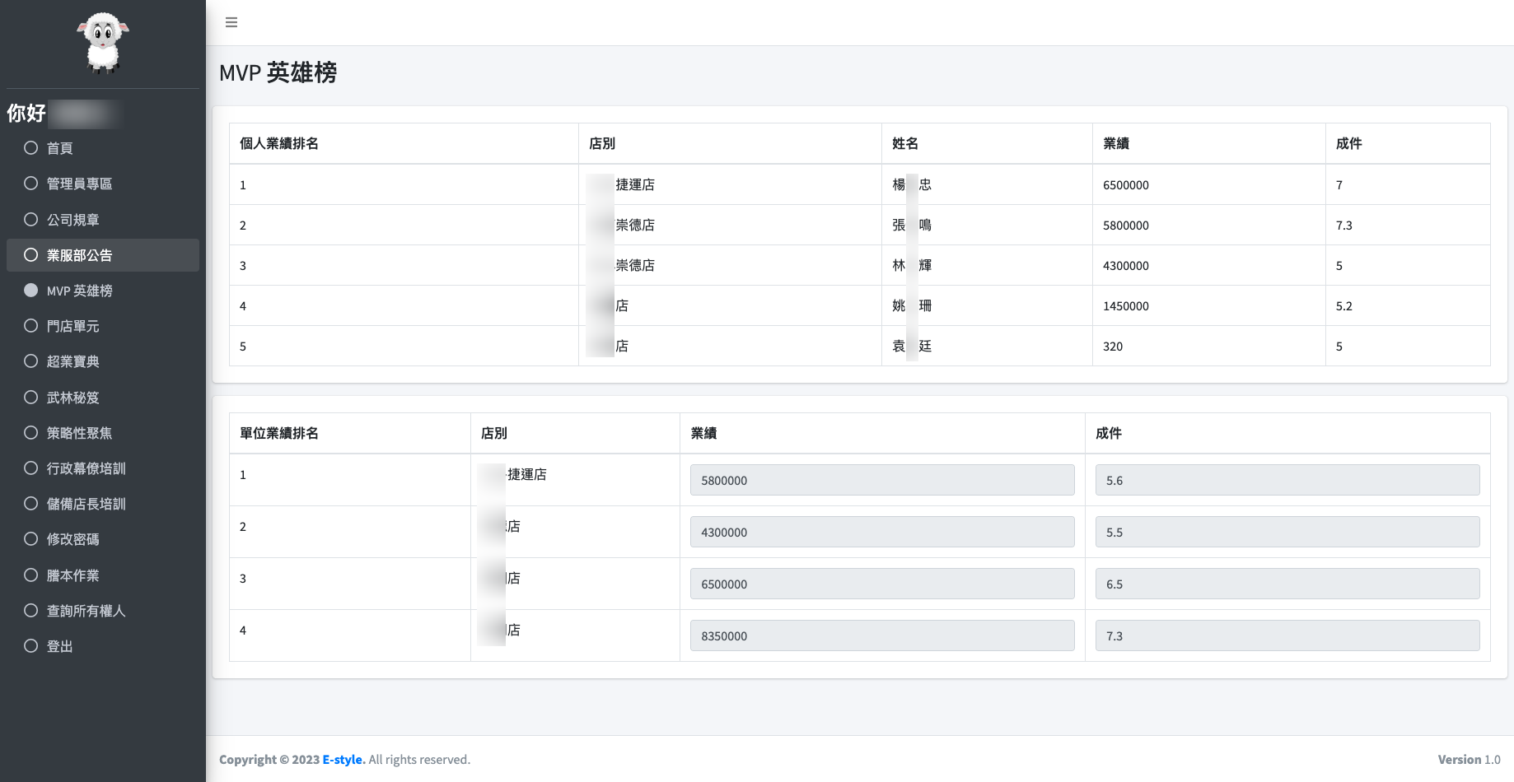
Task: Click 業績 field showing 5800000
Action: pyautogui.click(x=881, y=481)
